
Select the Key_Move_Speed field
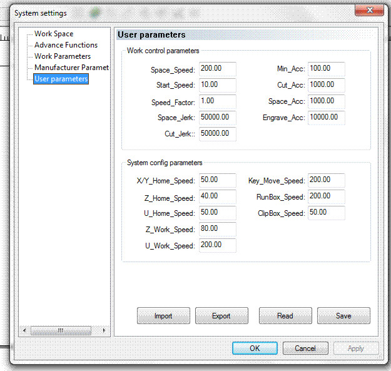click(326, 181)
